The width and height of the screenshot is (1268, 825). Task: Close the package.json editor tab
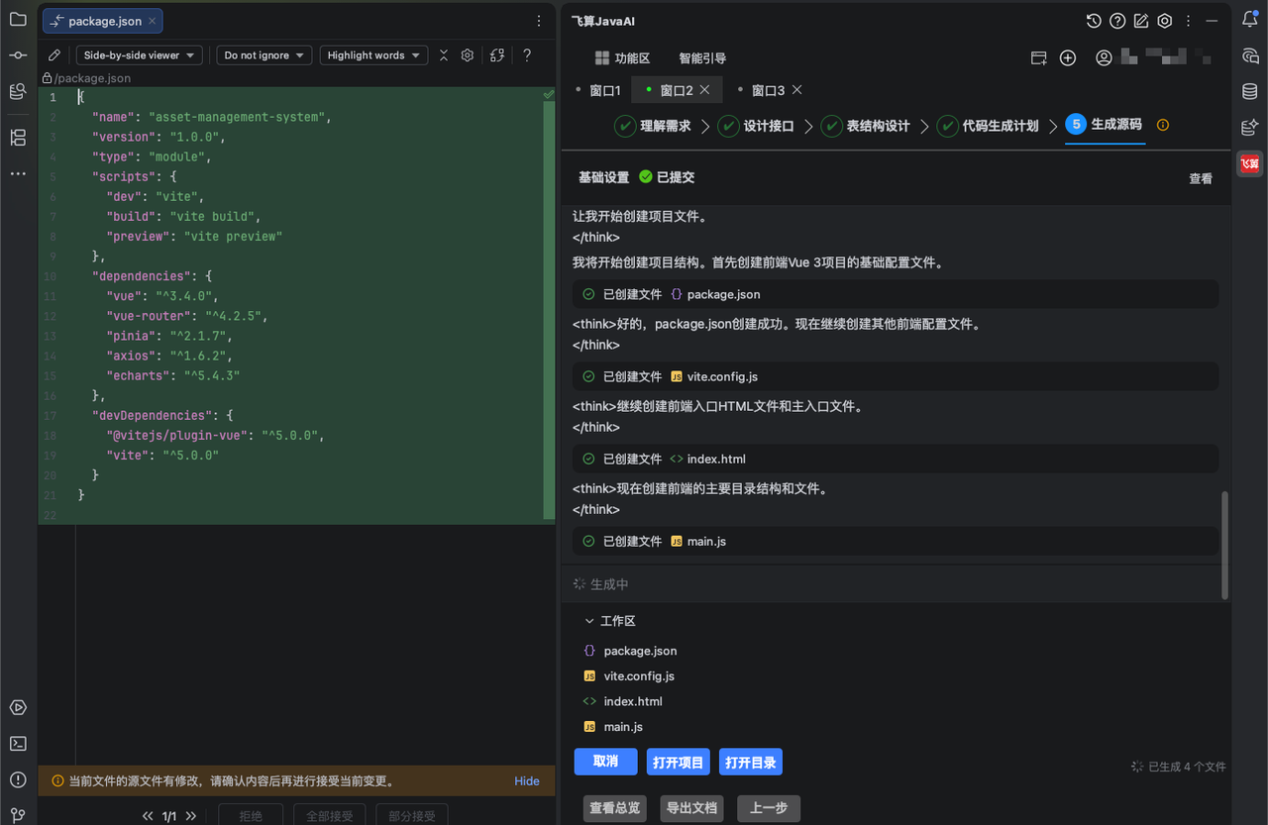(x=152, y=21)
